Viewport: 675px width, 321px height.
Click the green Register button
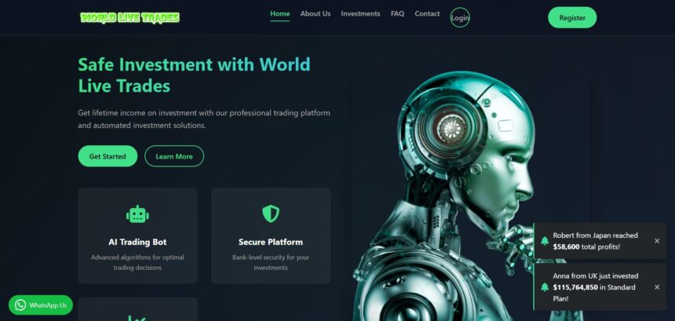coord(572,17)
